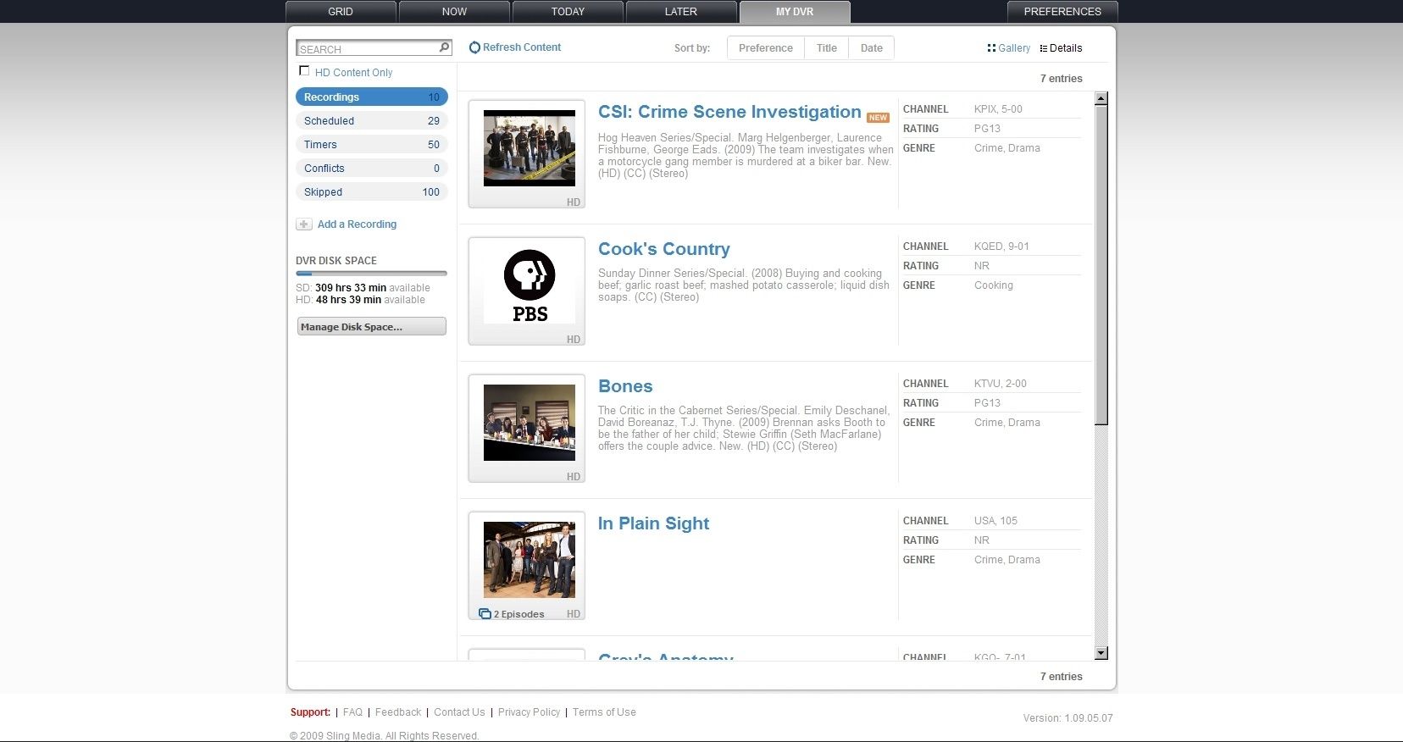This screenshot has height=742, width=1403.
Task: Click the USA, 105 channel value
Action: [995, 521]
